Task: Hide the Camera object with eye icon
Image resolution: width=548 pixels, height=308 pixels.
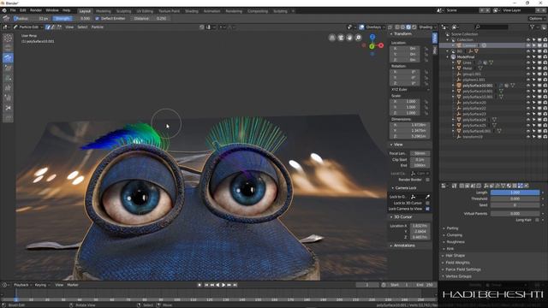Action: 528,45
